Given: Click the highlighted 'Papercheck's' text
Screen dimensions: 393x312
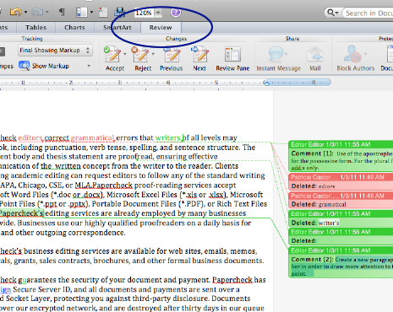Looking at the screenshot, I should (22, 213).
